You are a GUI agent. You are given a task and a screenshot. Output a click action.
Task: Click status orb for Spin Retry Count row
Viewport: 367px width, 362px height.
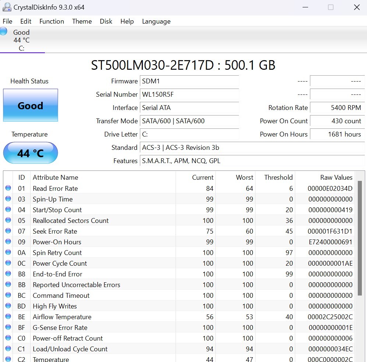(x=8, y=252)
